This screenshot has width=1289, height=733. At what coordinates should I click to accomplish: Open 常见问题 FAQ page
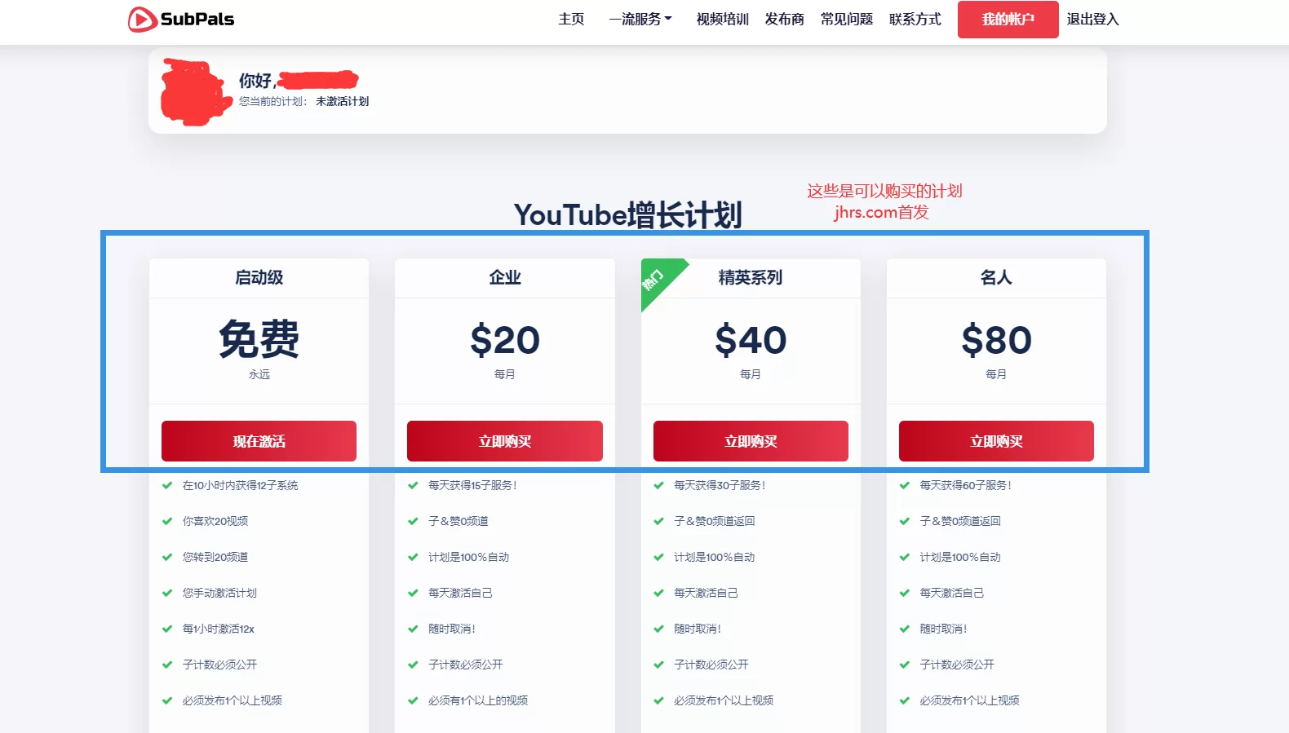click(x=846, y=19)
